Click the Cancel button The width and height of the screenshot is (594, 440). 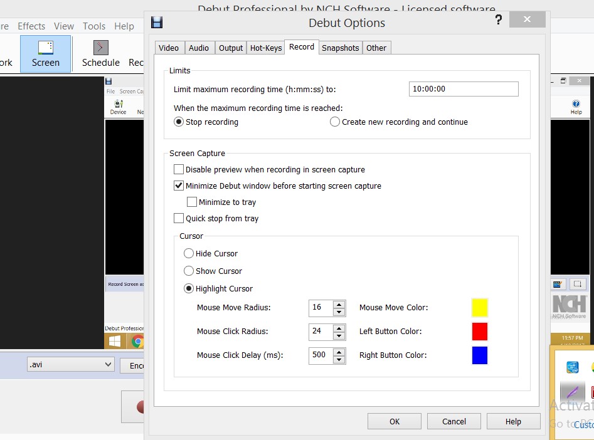pyautogui.click(x=454, y=421)
